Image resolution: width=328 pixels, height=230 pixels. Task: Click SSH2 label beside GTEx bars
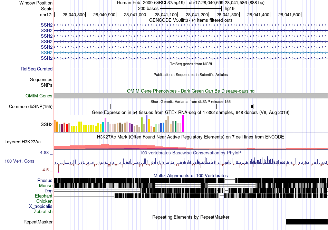(x=47, y=125)
